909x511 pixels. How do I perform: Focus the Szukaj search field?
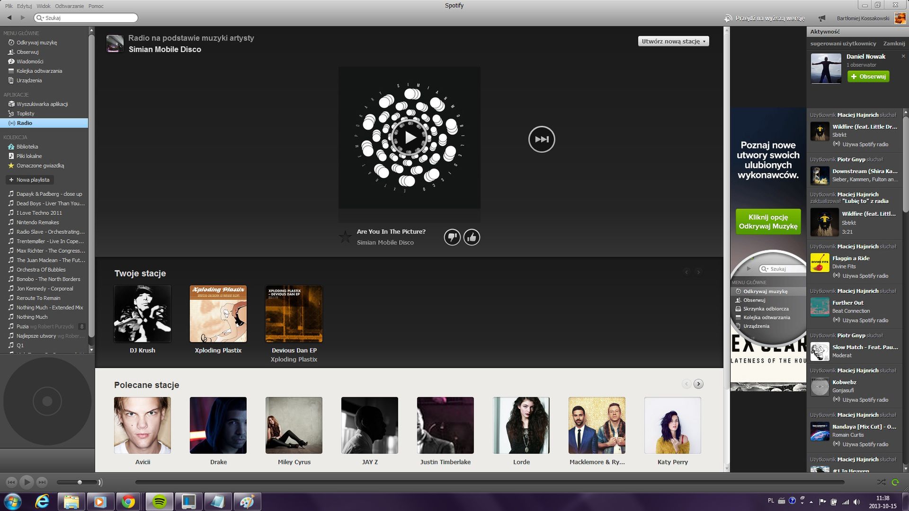pos(86,18)
